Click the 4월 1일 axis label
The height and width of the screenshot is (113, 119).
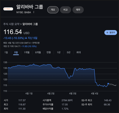tap(29, 94)
